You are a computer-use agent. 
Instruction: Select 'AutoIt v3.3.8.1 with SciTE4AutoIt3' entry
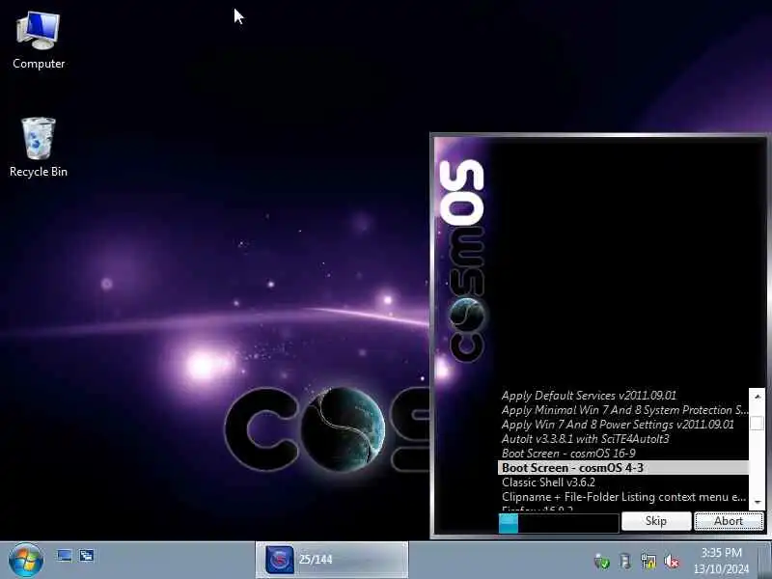623,439
